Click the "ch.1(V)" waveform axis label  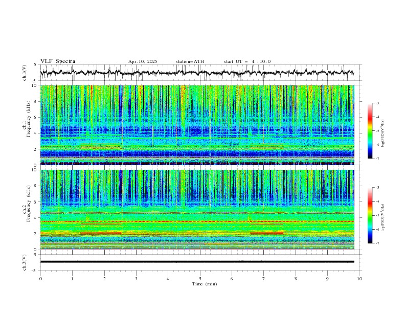pyautogui.click(x=25, y=73)
